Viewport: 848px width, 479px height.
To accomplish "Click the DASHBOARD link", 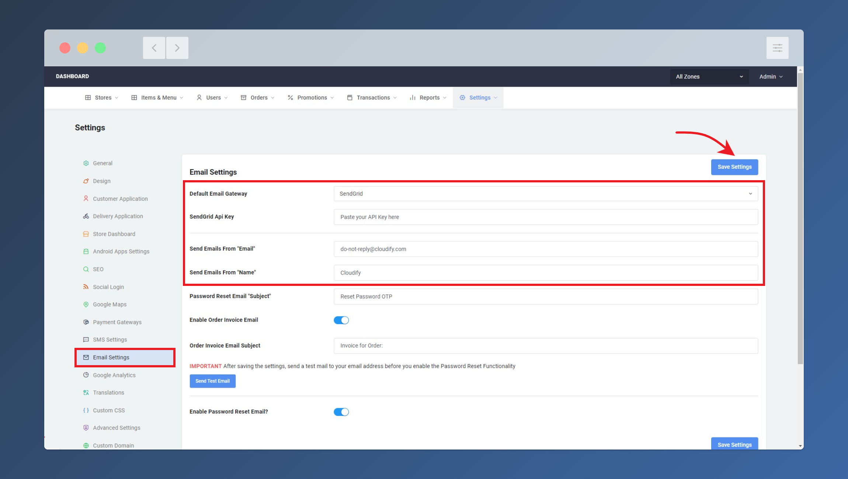I will (73, 76).
